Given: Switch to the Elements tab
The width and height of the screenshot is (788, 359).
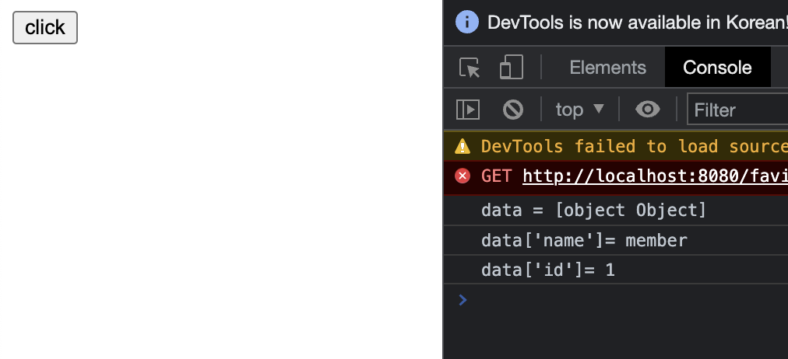Looking at the screenshot, I should [607, 68].
